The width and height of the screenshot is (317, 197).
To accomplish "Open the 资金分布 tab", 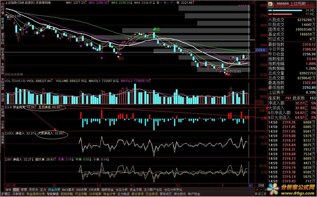I will coord(109,194).
